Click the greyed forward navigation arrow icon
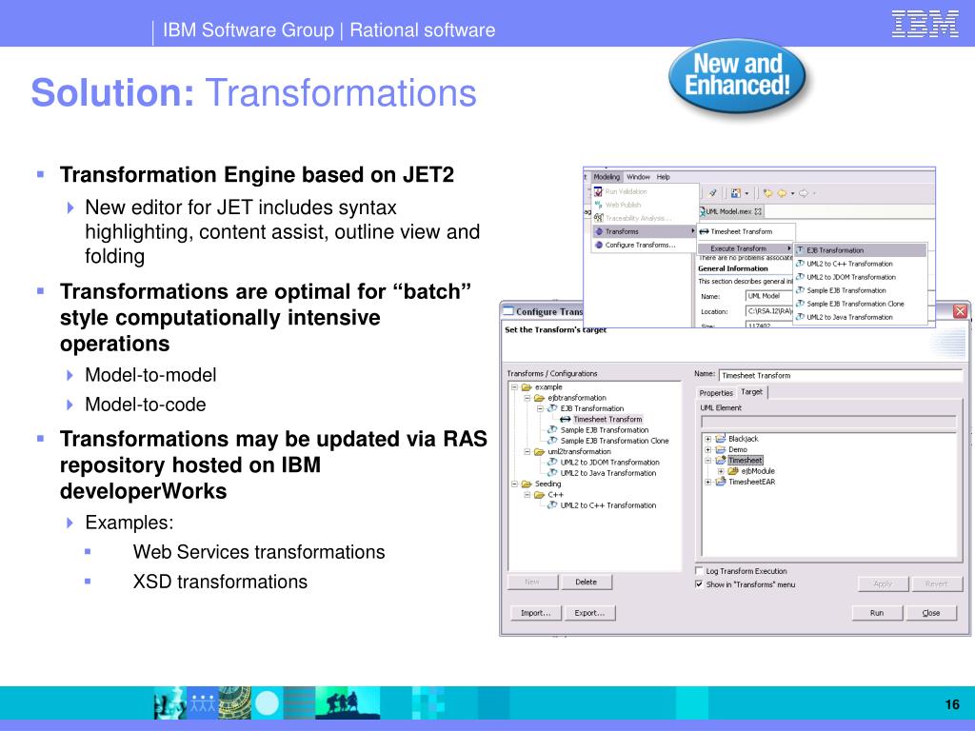The image size is (975, 731). 804,193
